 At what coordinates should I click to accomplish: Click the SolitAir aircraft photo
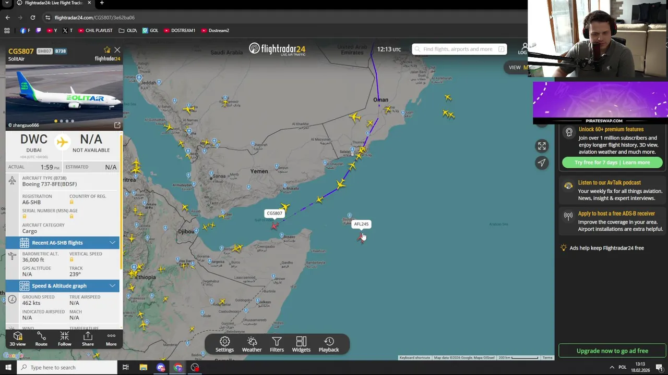pos(64,97)
